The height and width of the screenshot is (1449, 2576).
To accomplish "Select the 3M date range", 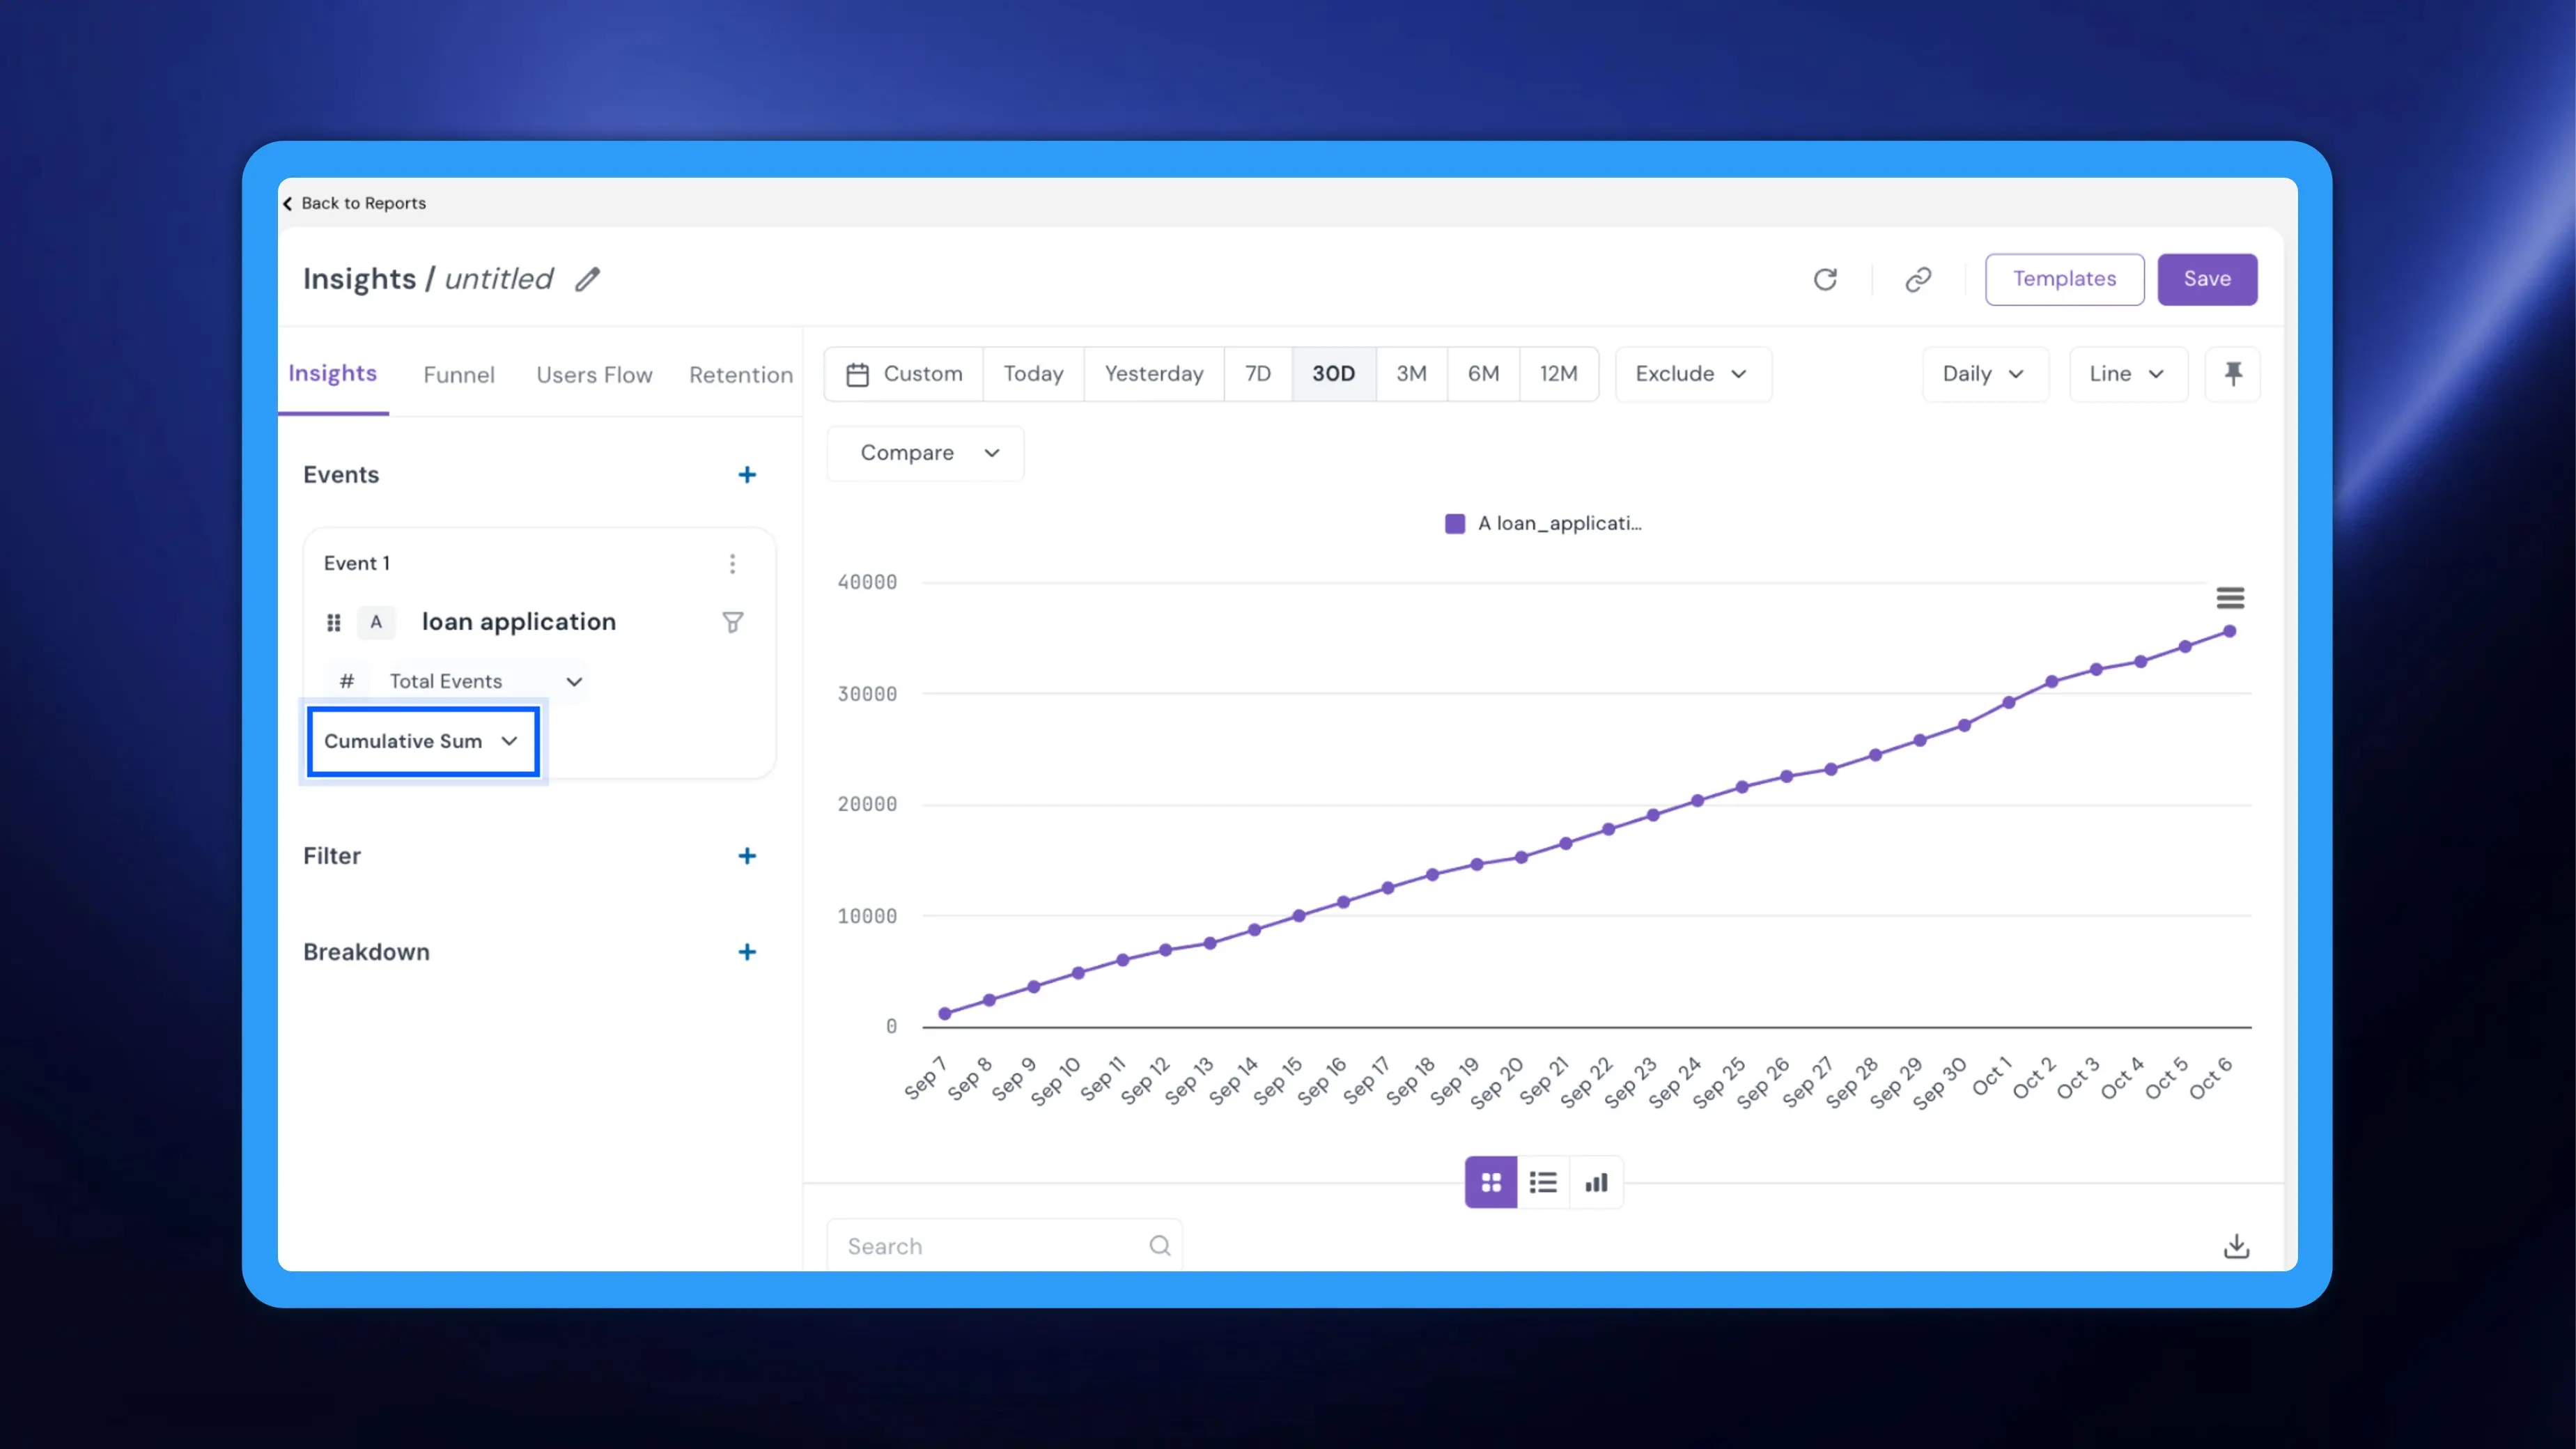I will pyautogui.click(x=1412, y=374).
